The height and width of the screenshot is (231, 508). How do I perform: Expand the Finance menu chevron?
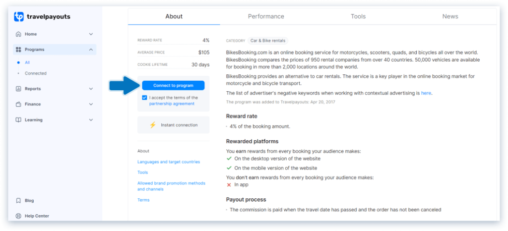click(x=91, y=104)
